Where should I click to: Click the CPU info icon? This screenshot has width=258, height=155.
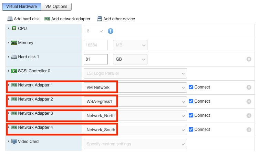click(x=111, y=31)
